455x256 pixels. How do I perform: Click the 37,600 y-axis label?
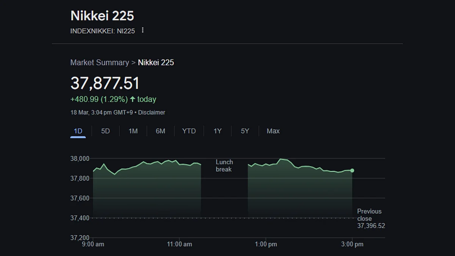[x=80, y=198]
